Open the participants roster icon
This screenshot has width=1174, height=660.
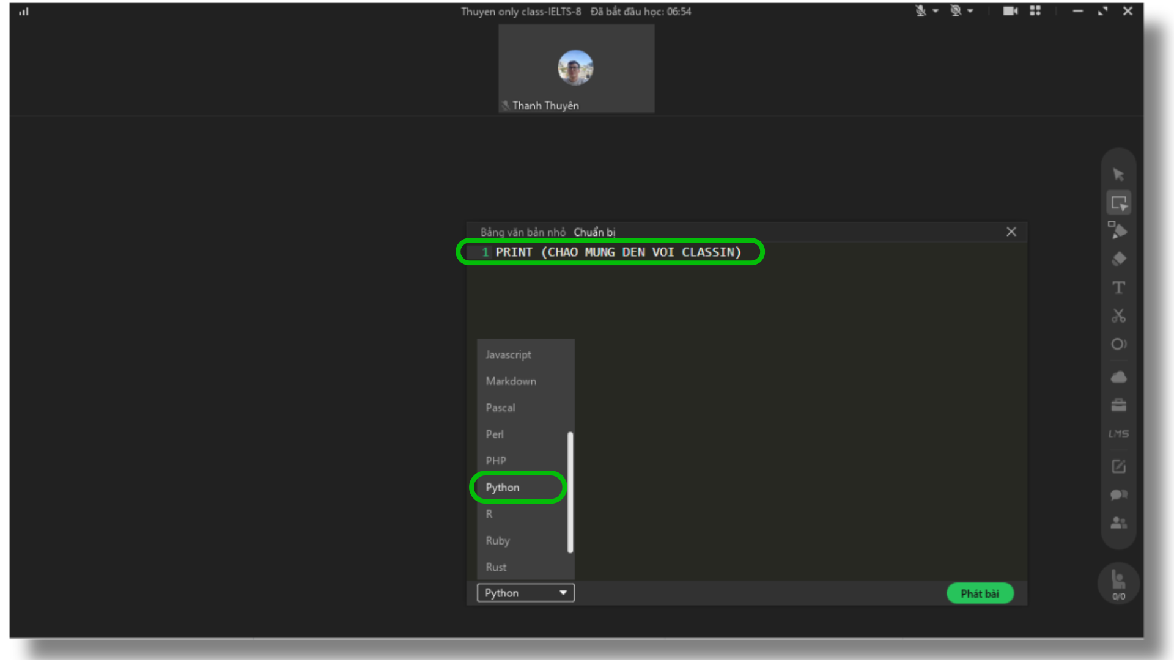[1118, 523]
